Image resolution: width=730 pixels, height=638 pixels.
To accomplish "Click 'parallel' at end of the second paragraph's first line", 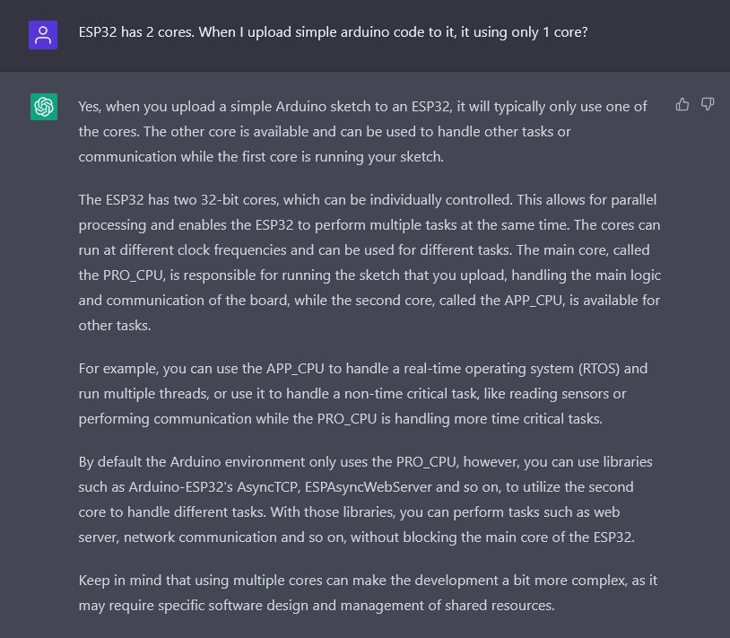I will pyautogui.click(x=634, y=200).
